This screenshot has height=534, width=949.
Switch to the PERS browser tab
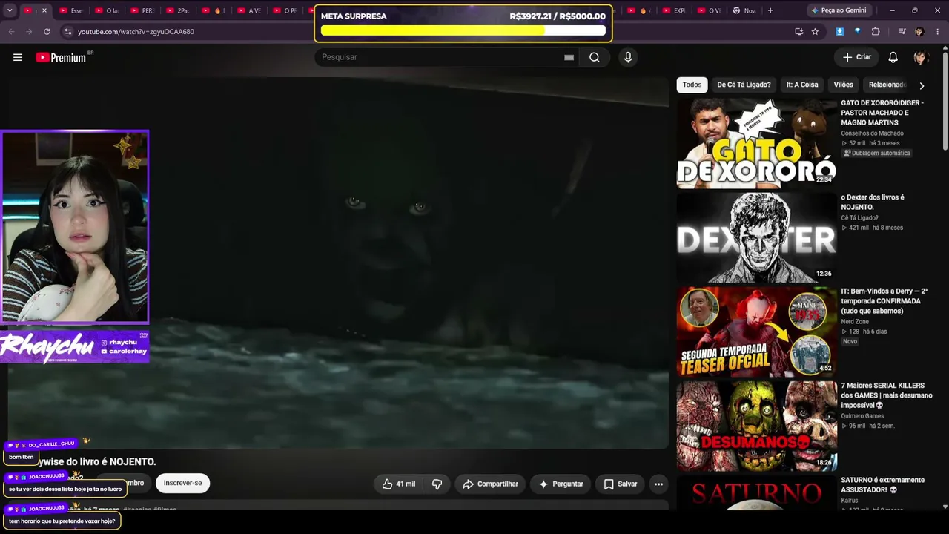[142, 10]
